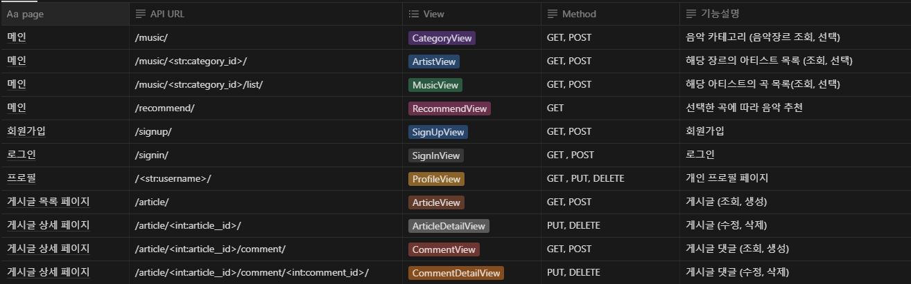This screenshot has width=911, height=284.
Task: Click the text icon beside API URL header
Action: pyautogui.click(x=141, y=14)
